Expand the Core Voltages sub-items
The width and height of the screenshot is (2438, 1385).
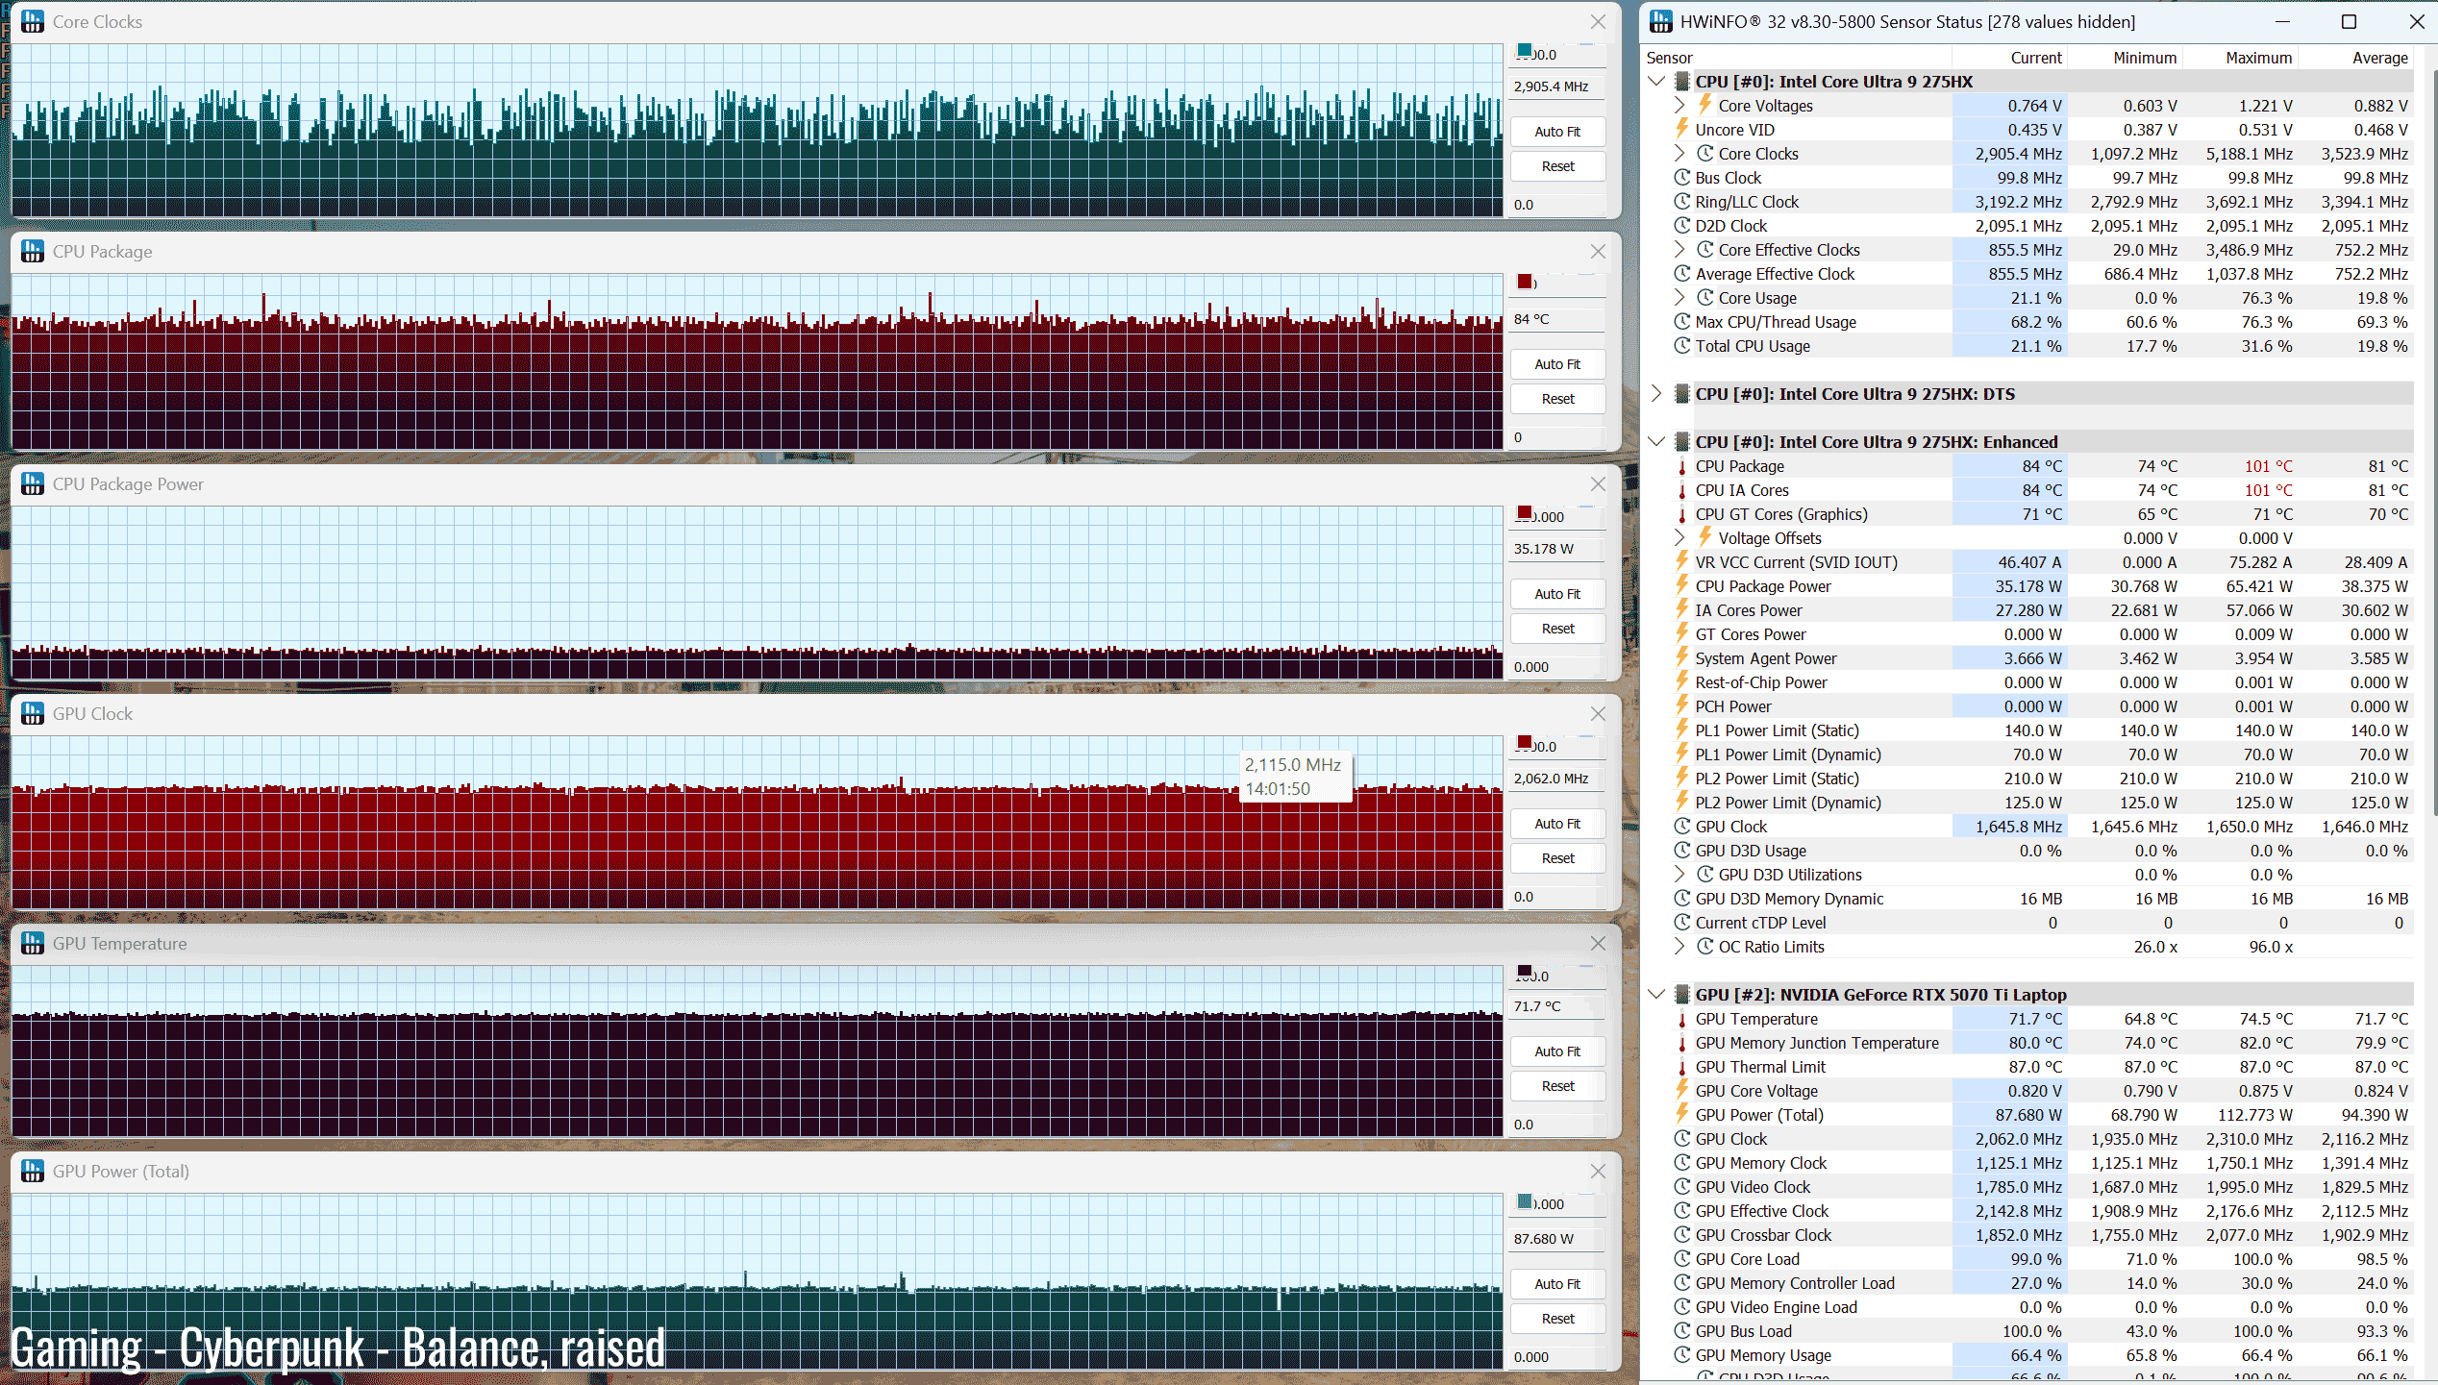1679,106
